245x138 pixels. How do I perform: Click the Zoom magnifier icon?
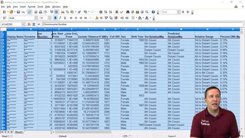coord(147,12)
